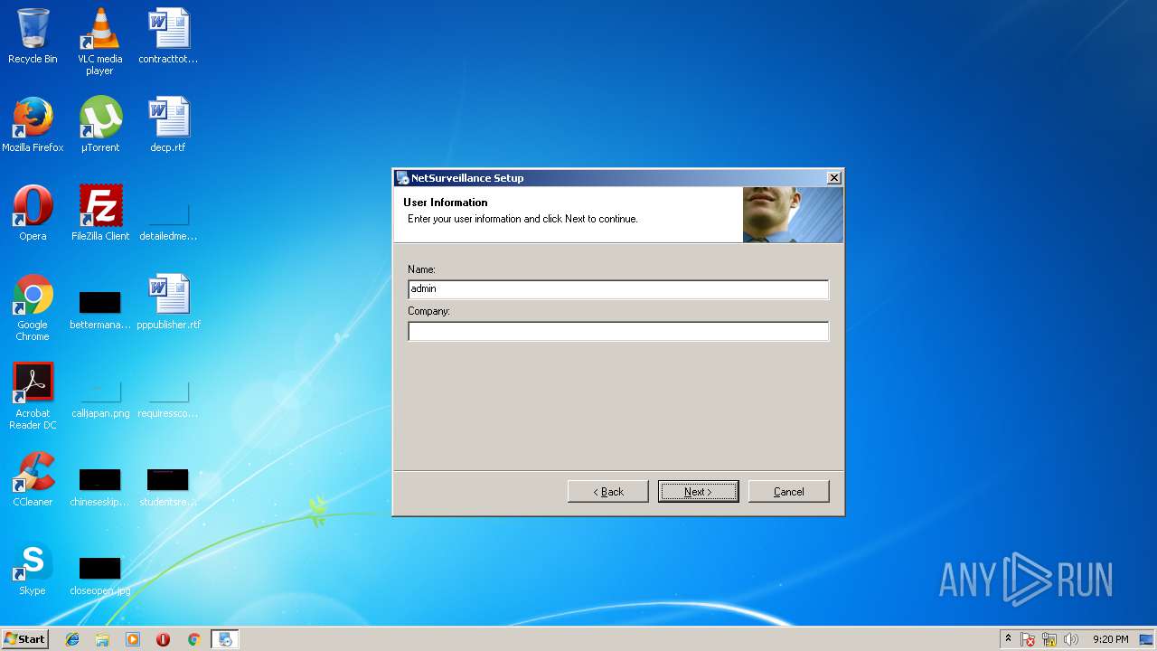
Task: Cancel the NetSurveillance installation
Action: [788, 491]
